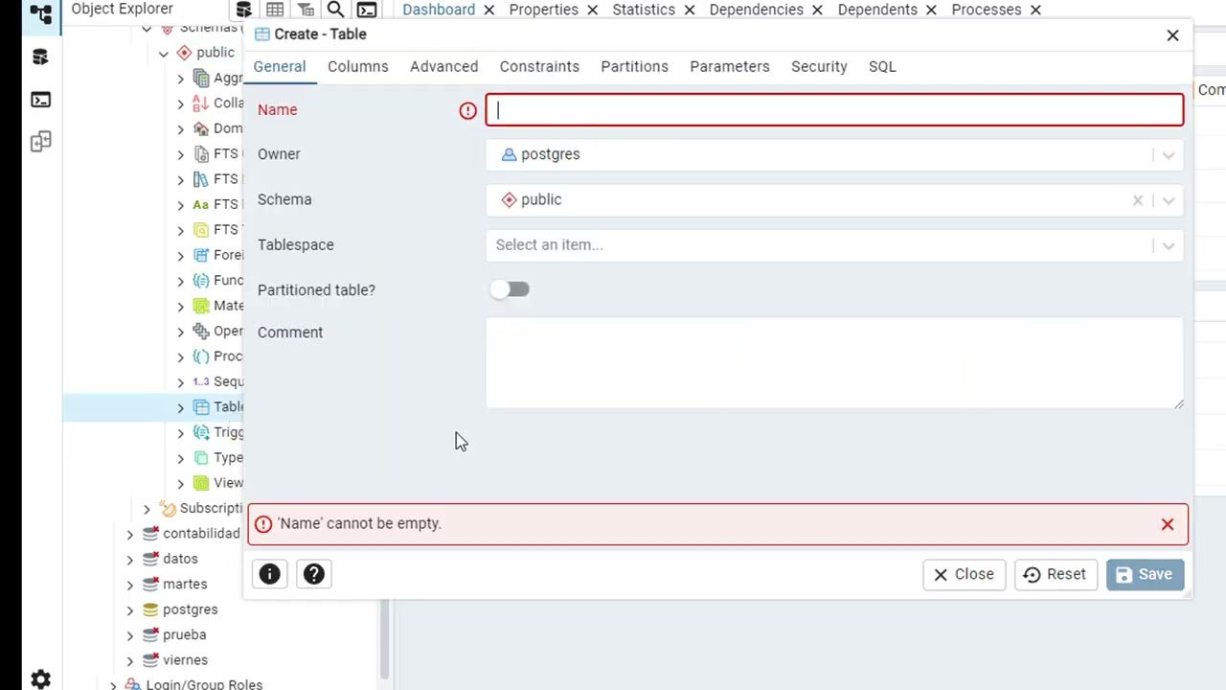
Task: Select the martes database in tree
Action: [185, 584]
